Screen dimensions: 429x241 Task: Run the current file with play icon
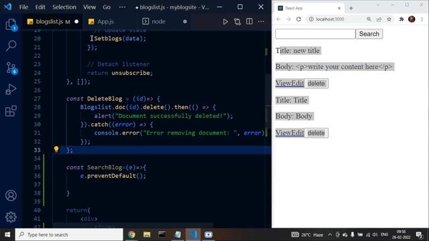click(225, 21)
